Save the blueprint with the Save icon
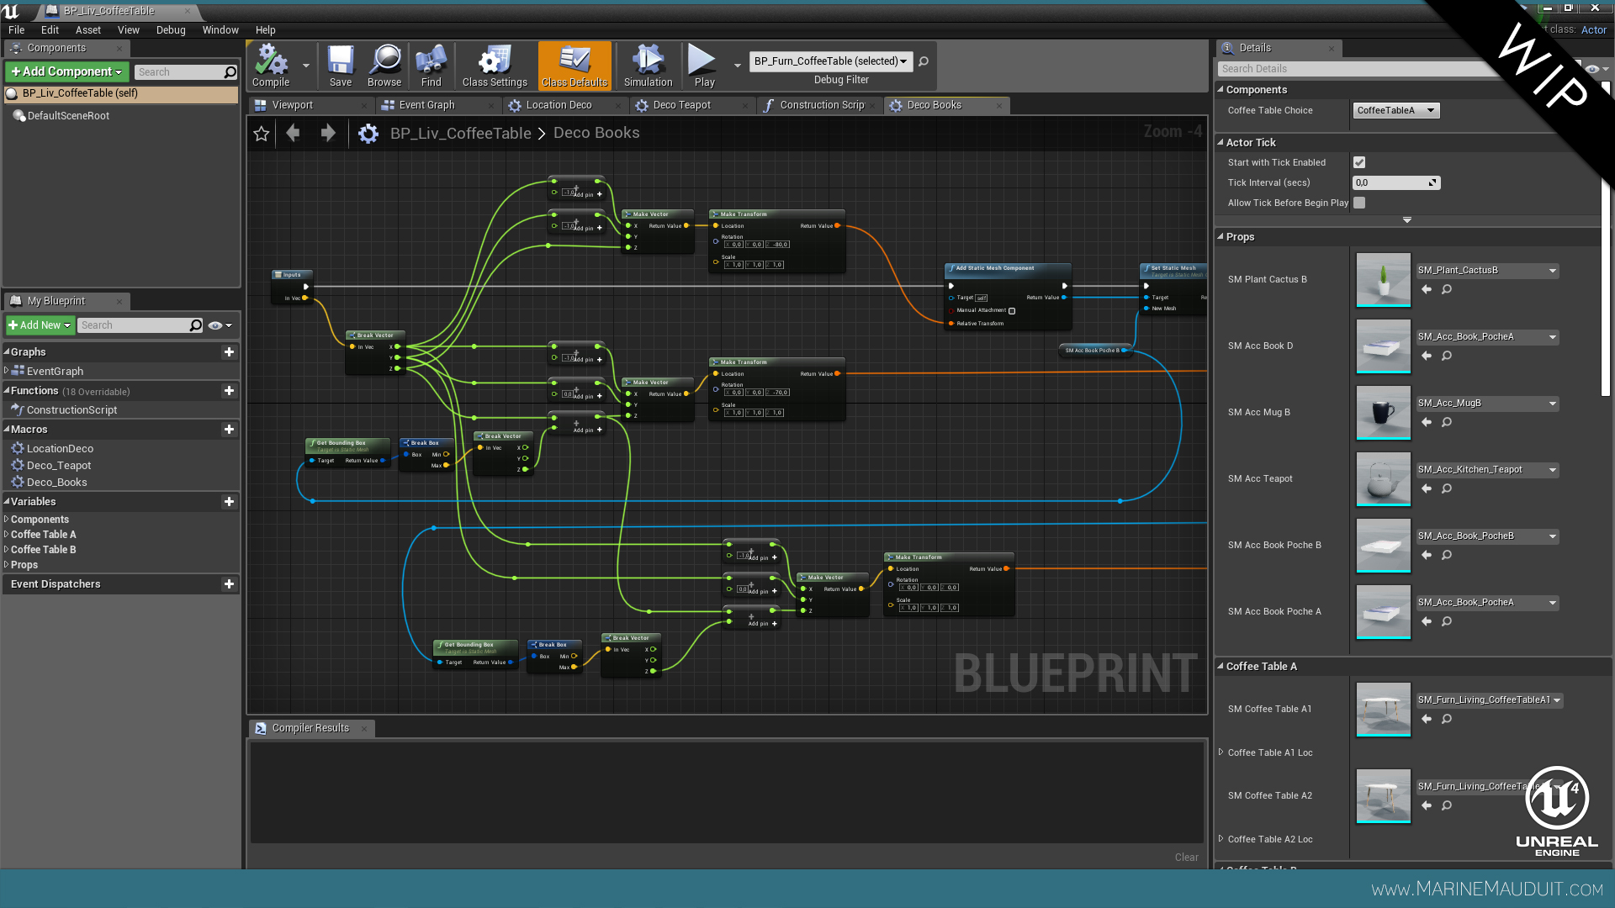The width and height of the screenshot is (1615, 908). [x=341, y=66]
